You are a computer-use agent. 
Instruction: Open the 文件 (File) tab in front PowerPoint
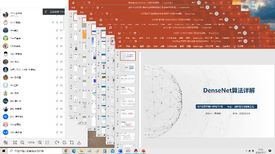tap(120, 46)
